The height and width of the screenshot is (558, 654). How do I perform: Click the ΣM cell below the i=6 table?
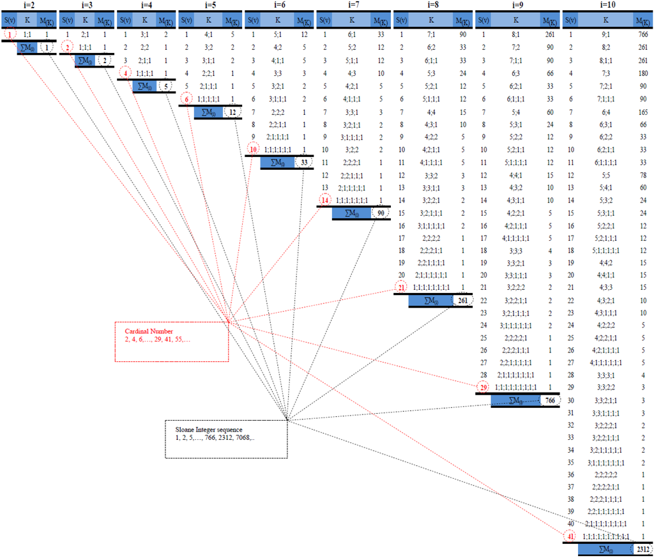[x=277, y=162]
